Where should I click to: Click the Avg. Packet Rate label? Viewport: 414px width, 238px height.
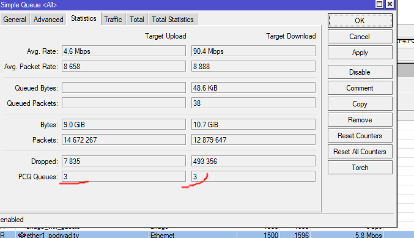(x=31, y=67)
